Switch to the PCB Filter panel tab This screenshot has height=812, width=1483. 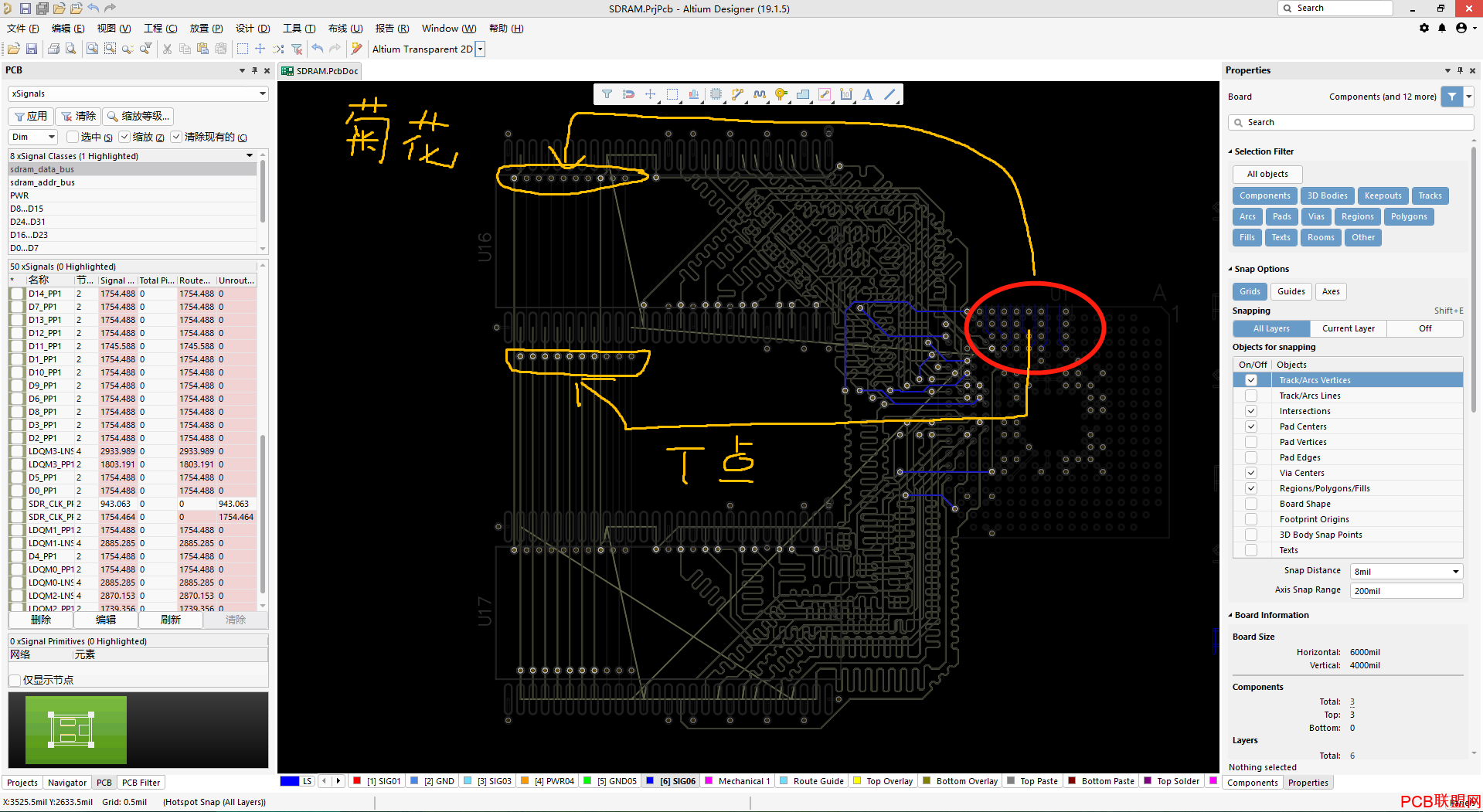click(x=141, y=783)
